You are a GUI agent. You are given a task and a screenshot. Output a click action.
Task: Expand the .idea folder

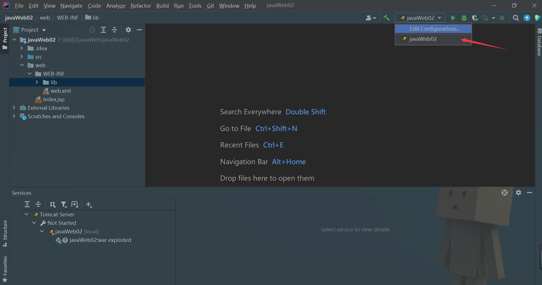pyautogui.click(x=22, y=48)
